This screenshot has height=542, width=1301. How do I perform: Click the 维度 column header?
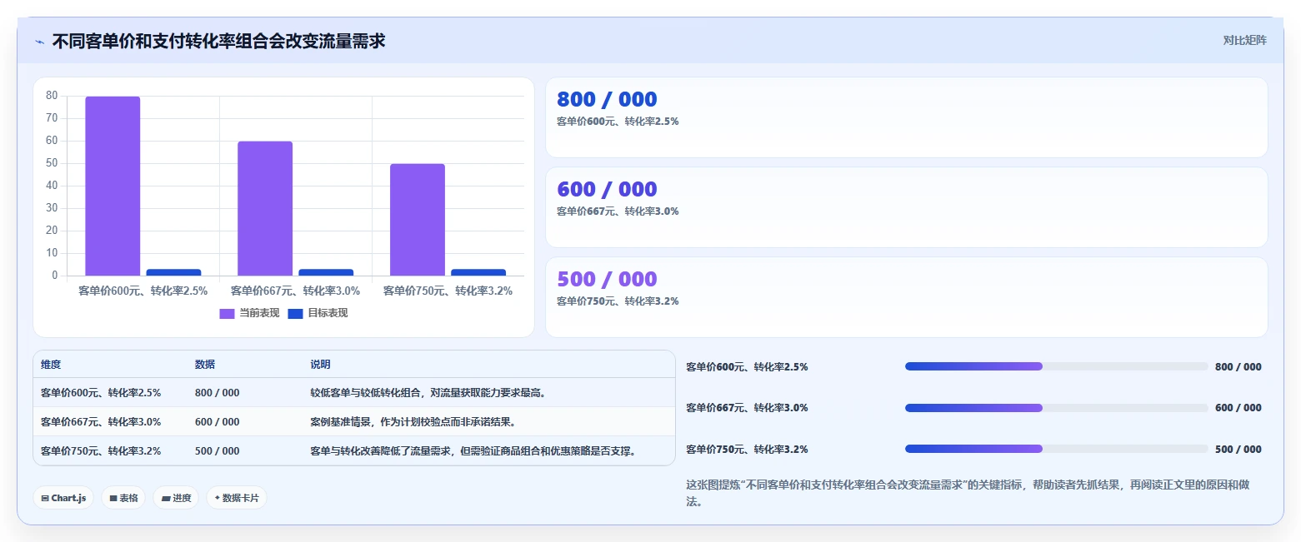51,365
